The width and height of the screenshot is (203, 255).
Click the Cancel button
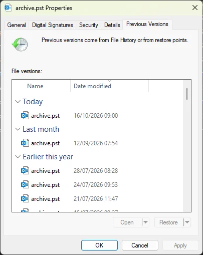tap(140, 245)
